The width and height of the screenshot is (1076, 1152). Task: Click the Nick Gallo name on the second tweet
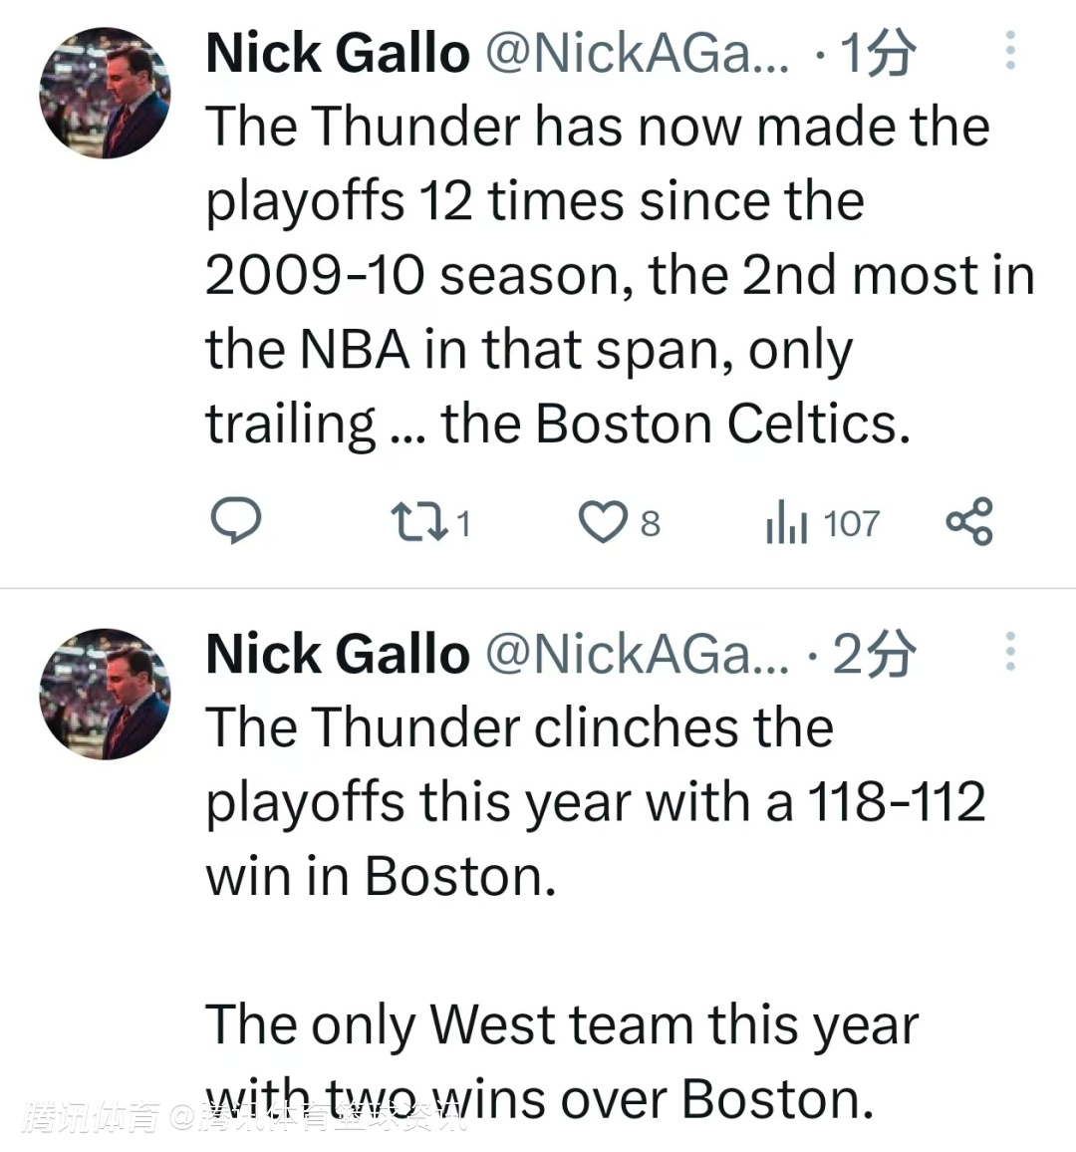pos(337,654)
